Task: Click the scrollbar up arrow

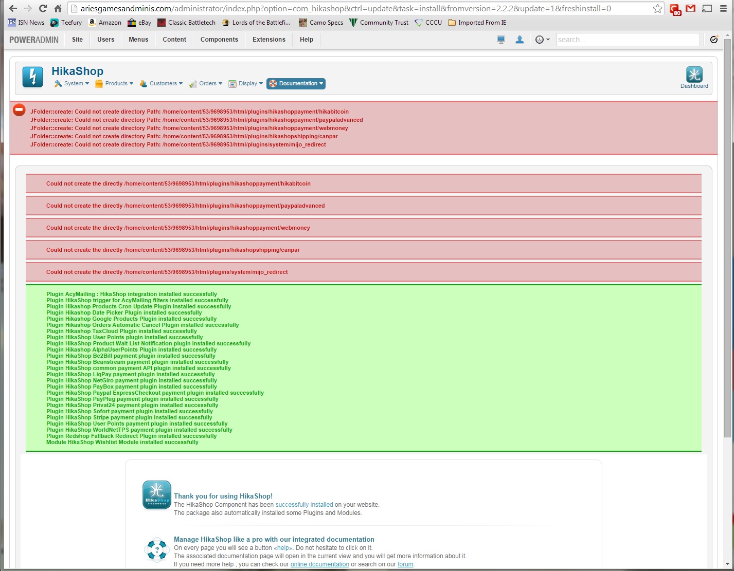Action: click(727, 36)
